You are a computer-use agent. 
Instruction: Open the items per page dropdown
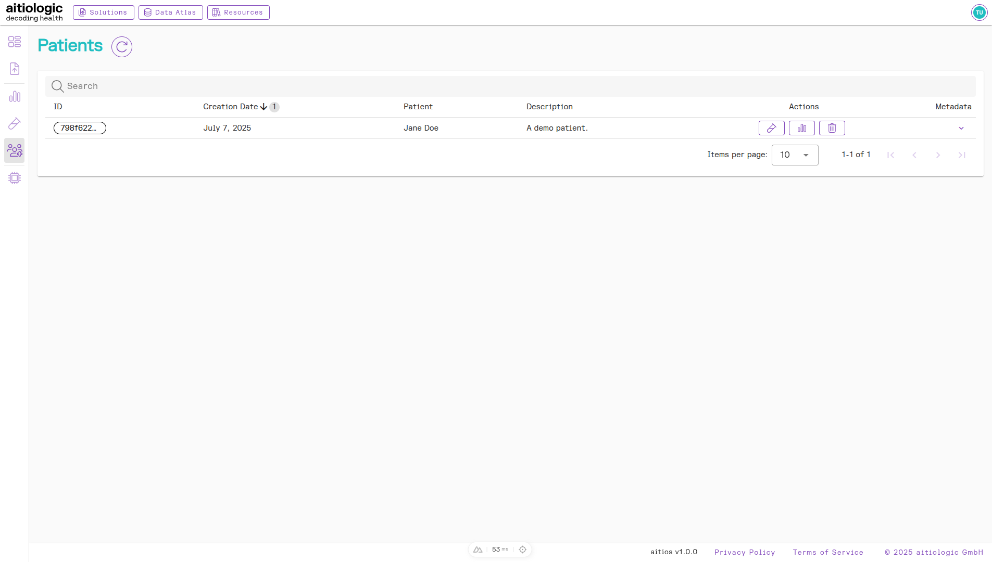795,155
